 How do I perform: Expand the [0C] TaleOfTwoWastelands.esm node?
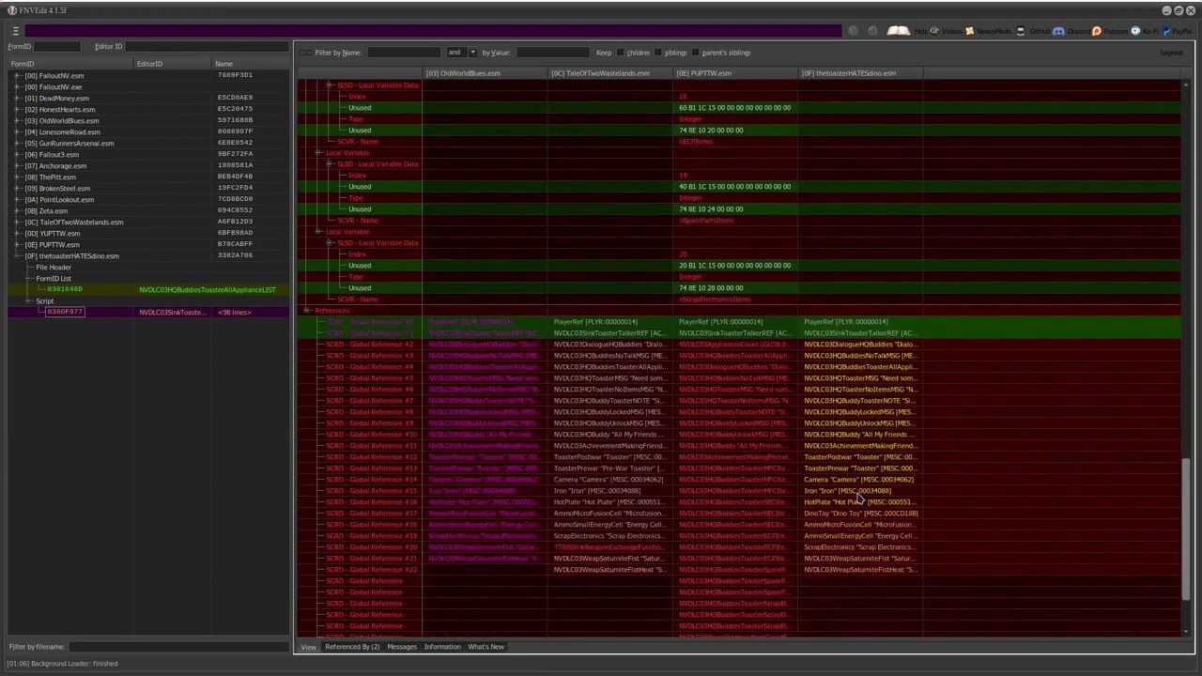click(x=17, y=222)
